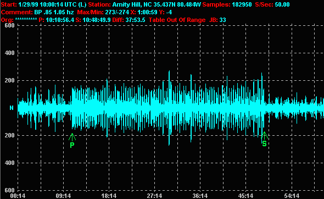Click the Table Out Of Range message
The height and width of the screenshot is (199, 324).
click(177, 20)
